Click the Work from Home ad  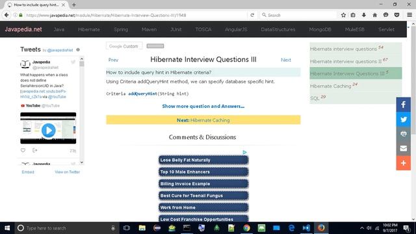click(x=203, y=207)
